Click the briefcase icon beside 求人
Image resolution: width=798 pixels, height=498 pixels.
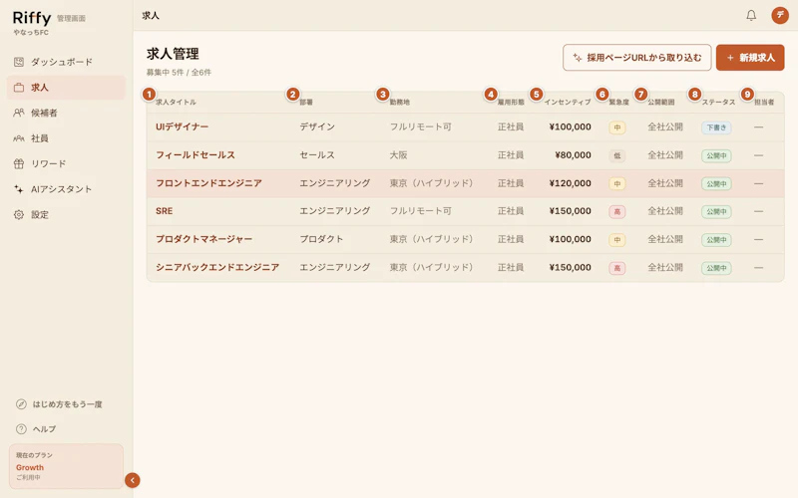pos(19,88)
